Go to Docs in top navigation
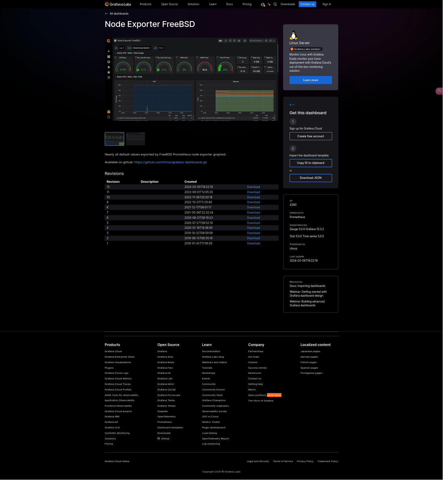Screen dimensions: 443x480 (x=230, y=4)
